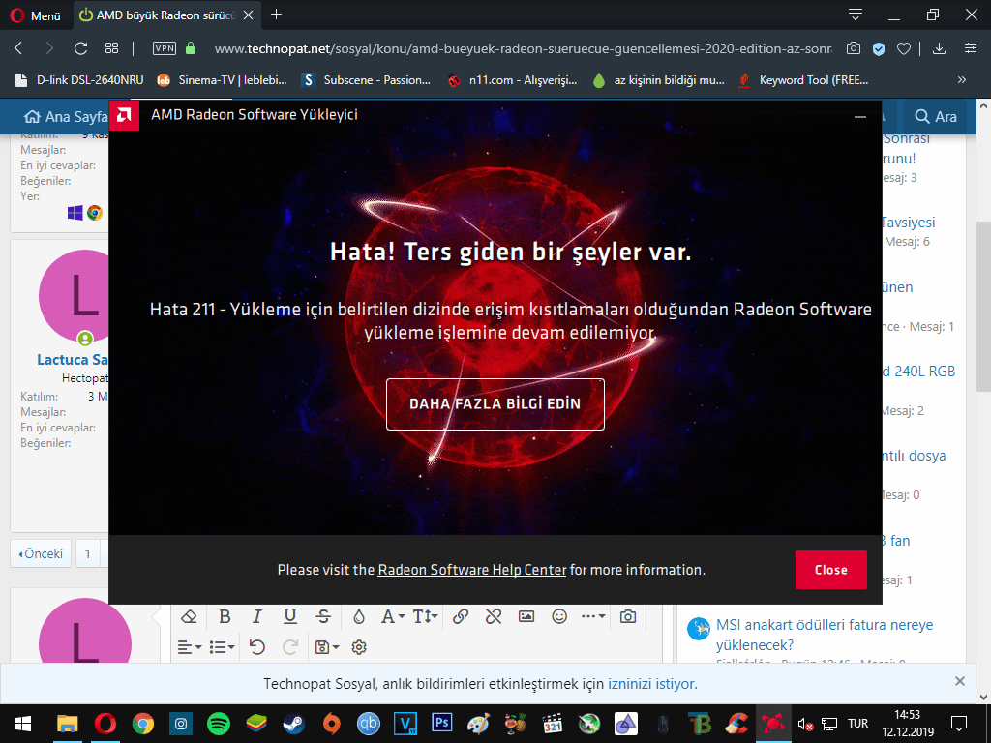
Task: Open the list type dropdown
Action: click(x=222, y=647)
